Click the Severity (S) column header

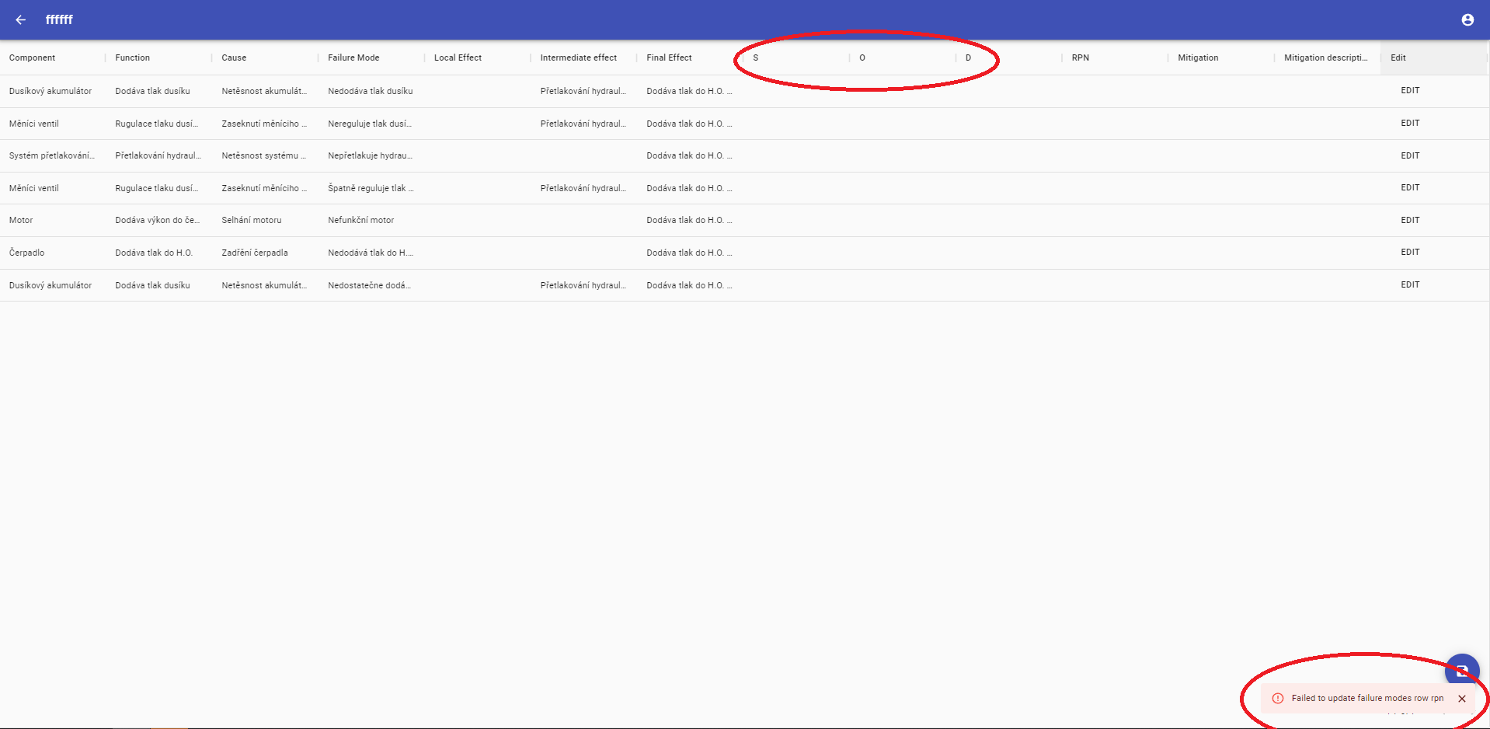click(x=754, y=58)
